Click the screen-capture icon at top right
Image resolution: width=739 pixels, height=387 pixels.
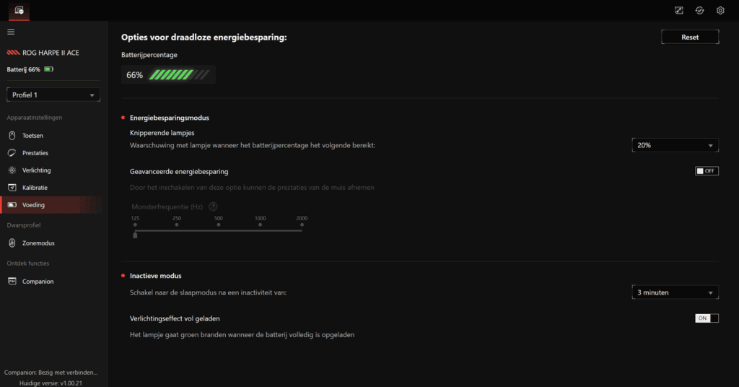pos(678,10)
